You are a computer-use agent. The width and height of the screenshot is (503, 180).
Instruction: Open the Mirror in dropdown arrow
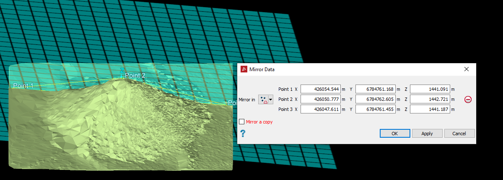pyautogui.click(x=270, y=100)
